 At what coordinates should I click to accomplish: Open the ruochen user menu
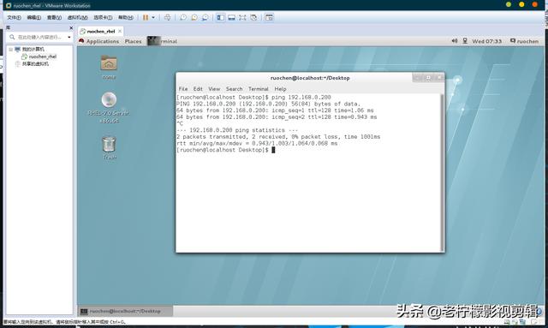click(524, 41)
